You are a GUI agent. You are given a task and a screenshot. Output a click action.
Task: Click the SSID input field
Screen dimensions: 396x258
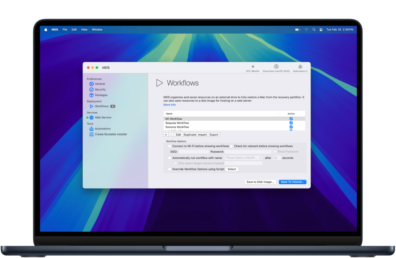(194, 152)
